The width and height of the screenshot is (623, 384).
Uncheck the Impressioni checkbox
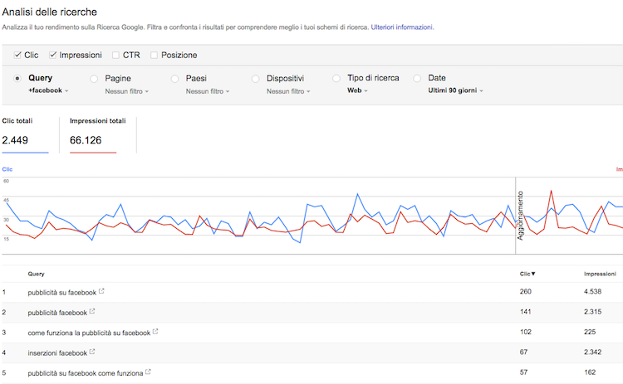point(52,55)
